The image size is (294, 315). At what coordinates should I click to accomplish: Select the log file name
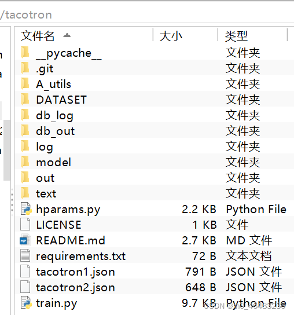click(x=45, y=147)
